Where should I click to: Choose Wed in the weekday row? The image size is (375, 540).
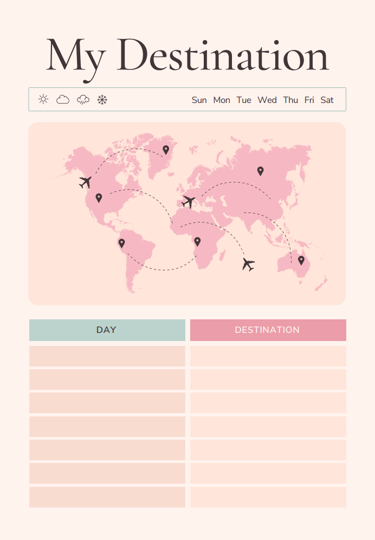click(x=267, y=100)
